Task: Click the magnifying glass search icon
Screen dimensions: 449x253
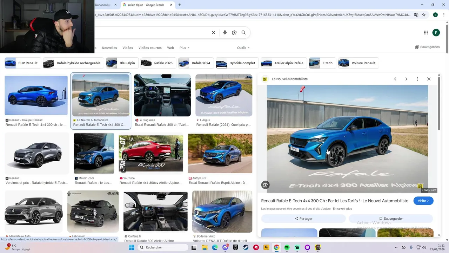Action: click(x=243, y=33)
